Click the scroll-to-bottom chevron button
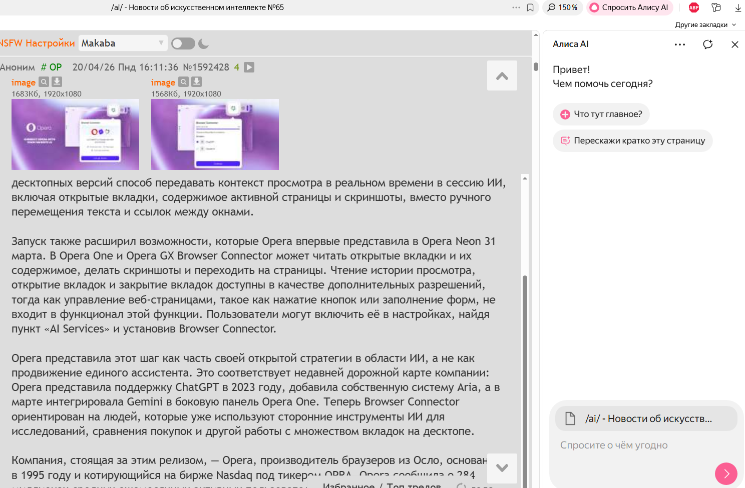 click(502, 468)
